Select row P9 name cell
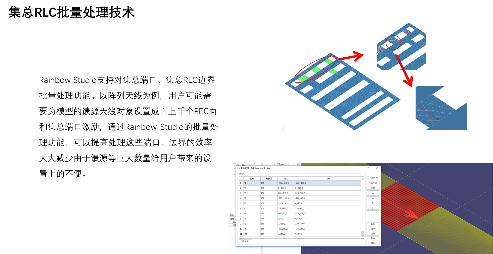 pyautogui.click(x=252, y=224)
